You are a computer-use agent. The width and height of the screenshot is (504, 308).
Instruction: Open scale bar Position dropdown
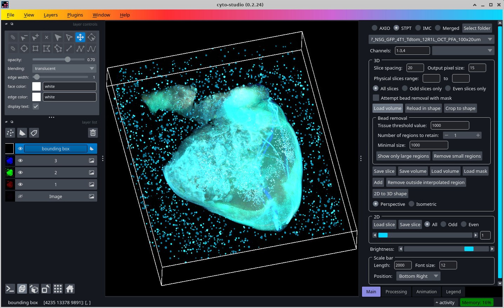(x=418, y=276)
